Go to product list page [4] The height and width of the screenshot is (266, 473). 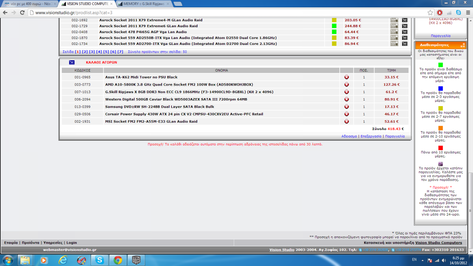[99, 52]
